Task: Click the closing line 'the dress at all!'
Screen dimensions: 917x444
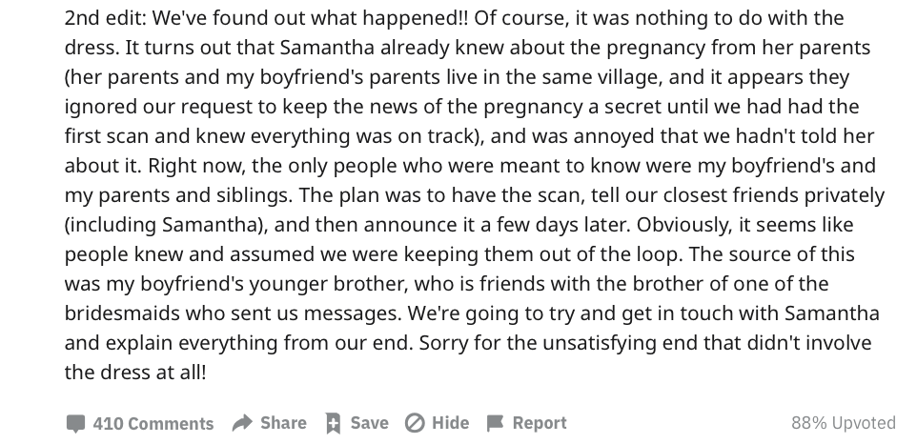Action: pyautogui.click(x=135, y=373)
